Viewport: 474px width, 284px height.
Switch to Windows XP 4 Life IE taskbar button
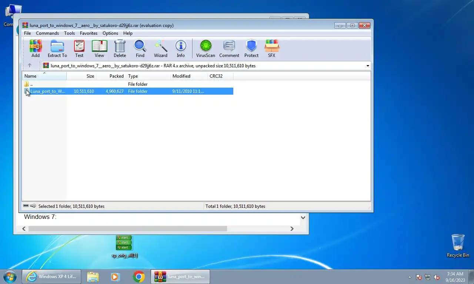click(x=51, y=277)
